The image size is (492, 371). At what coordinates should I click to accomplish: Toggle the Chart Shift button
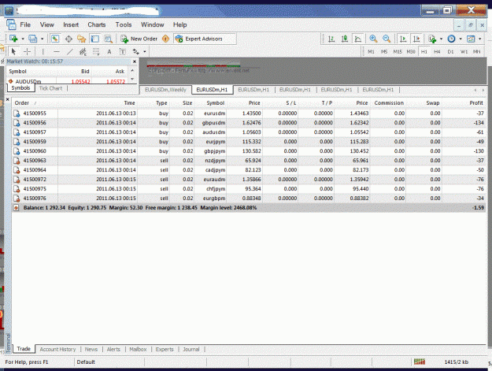[x=416, y=39]
